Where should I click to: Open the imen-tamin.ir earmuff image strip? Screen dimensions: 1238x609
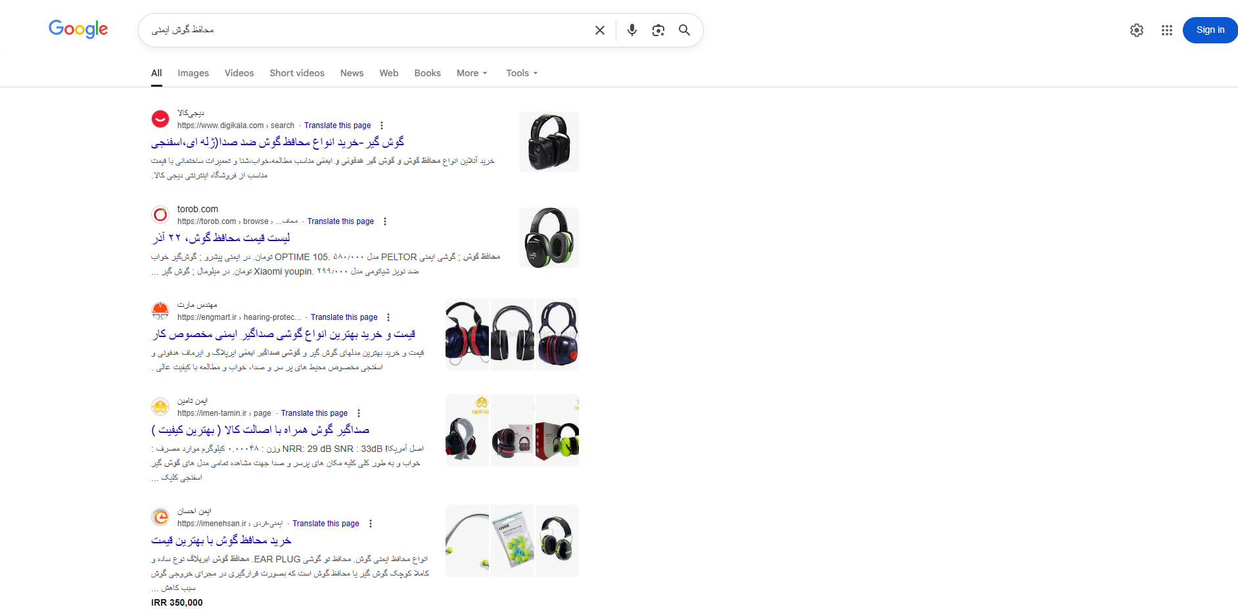pos(513,430)
